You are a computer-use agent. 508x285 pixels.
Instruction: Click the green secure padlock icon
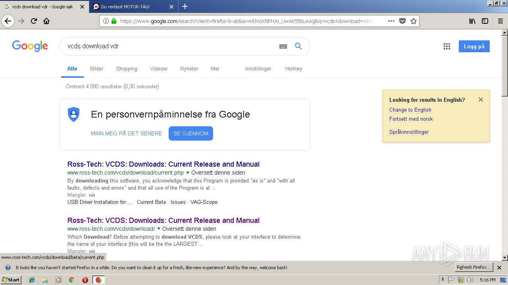coord(114,21)
